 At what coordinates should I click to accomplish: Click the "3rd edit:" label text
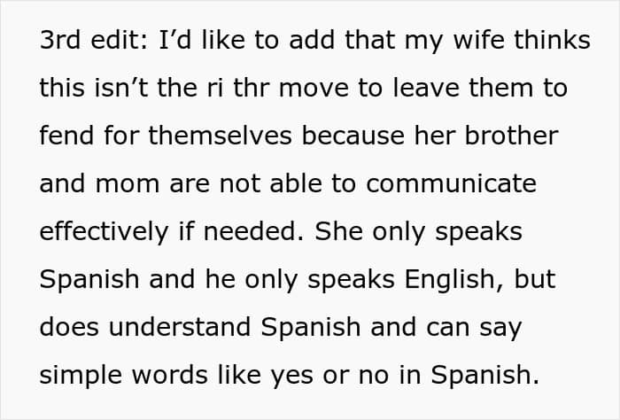pos(88,41)
